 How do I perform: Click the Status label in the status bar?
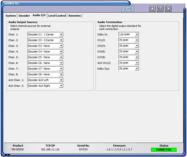[164, 146]
